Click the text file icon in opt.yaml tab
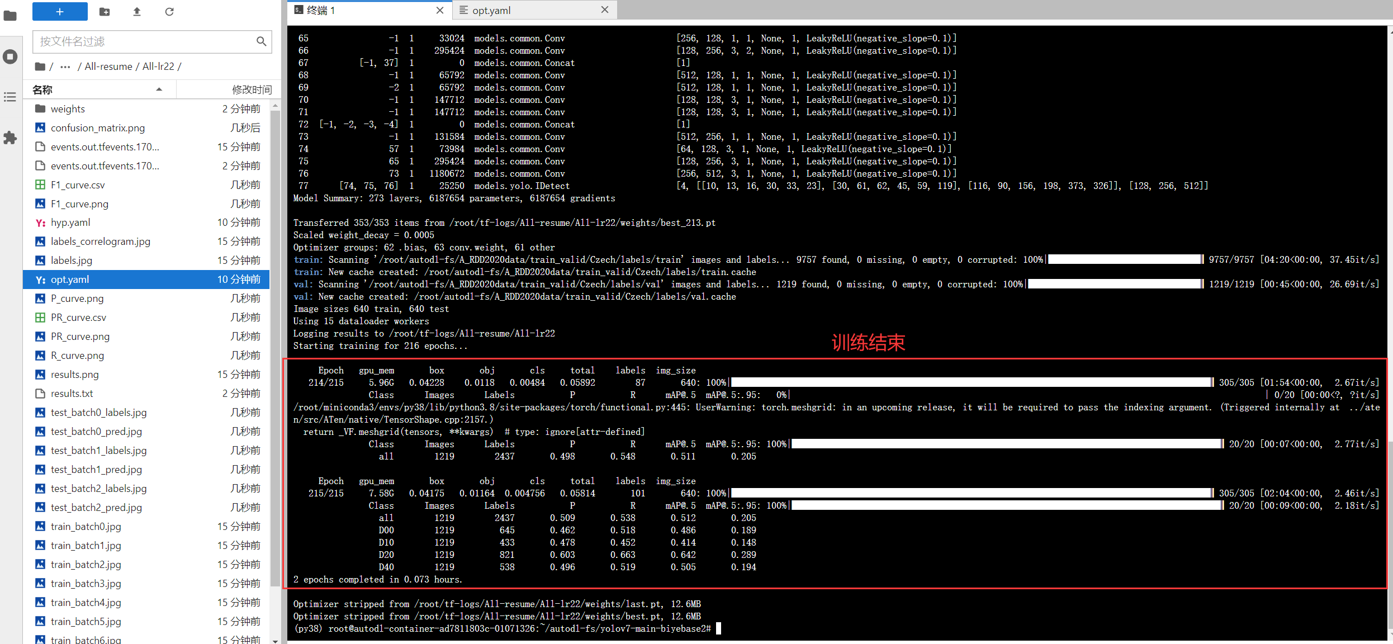Viewport: 1393px width, 644px height. tap(463, 10)
